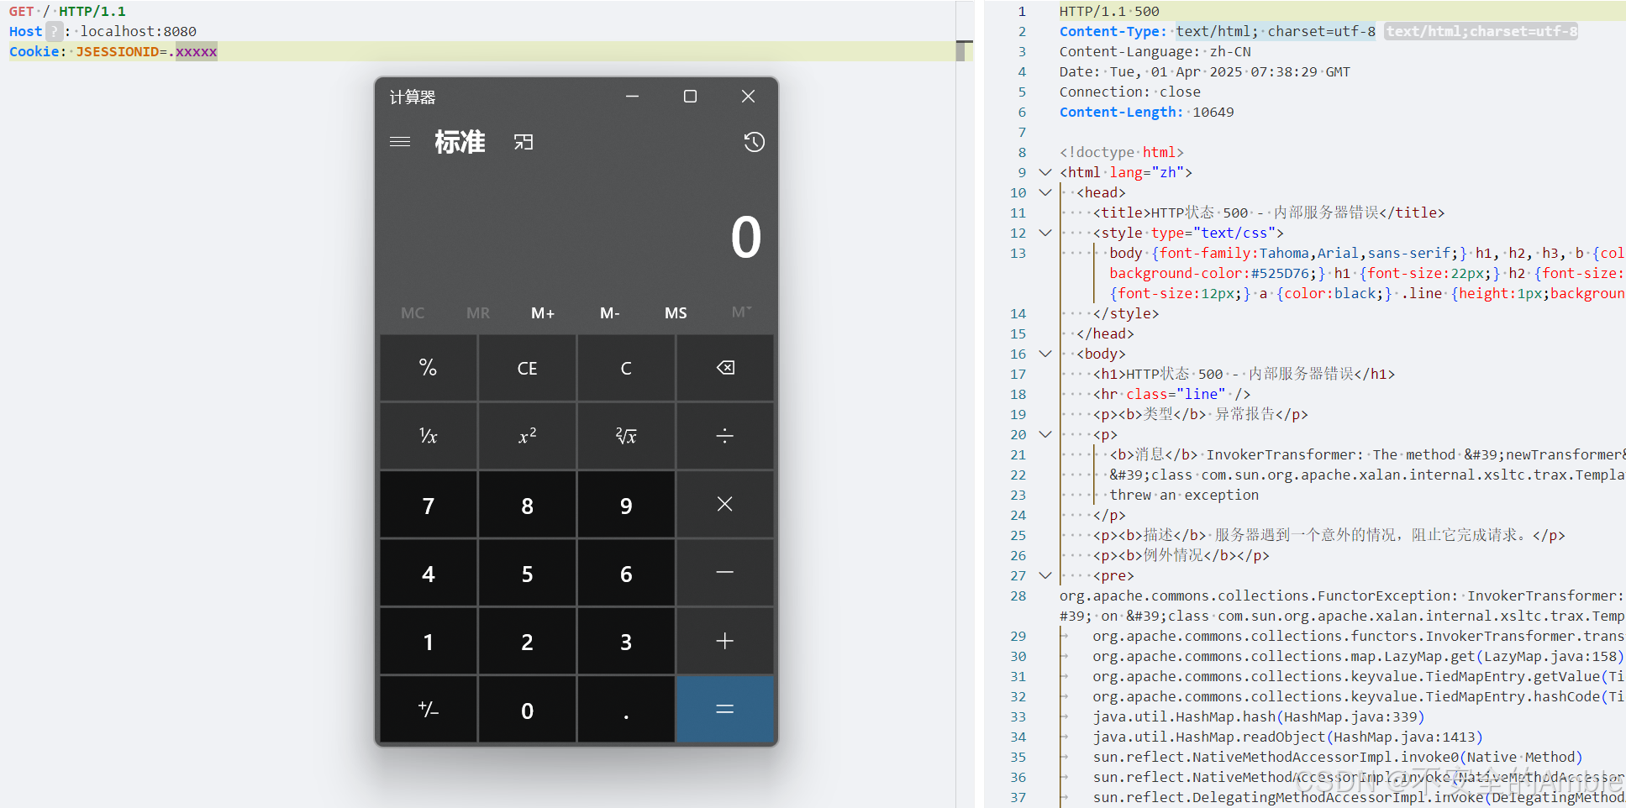Viewport: 1626px width, 808px height.
Task: Click the calculator display showing 0
Action: click(x=745, y=237)
